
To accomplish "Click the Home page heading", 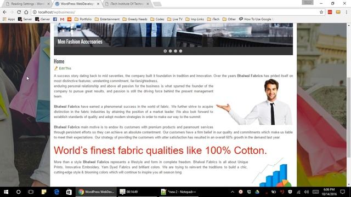I will tap(59, 61).
